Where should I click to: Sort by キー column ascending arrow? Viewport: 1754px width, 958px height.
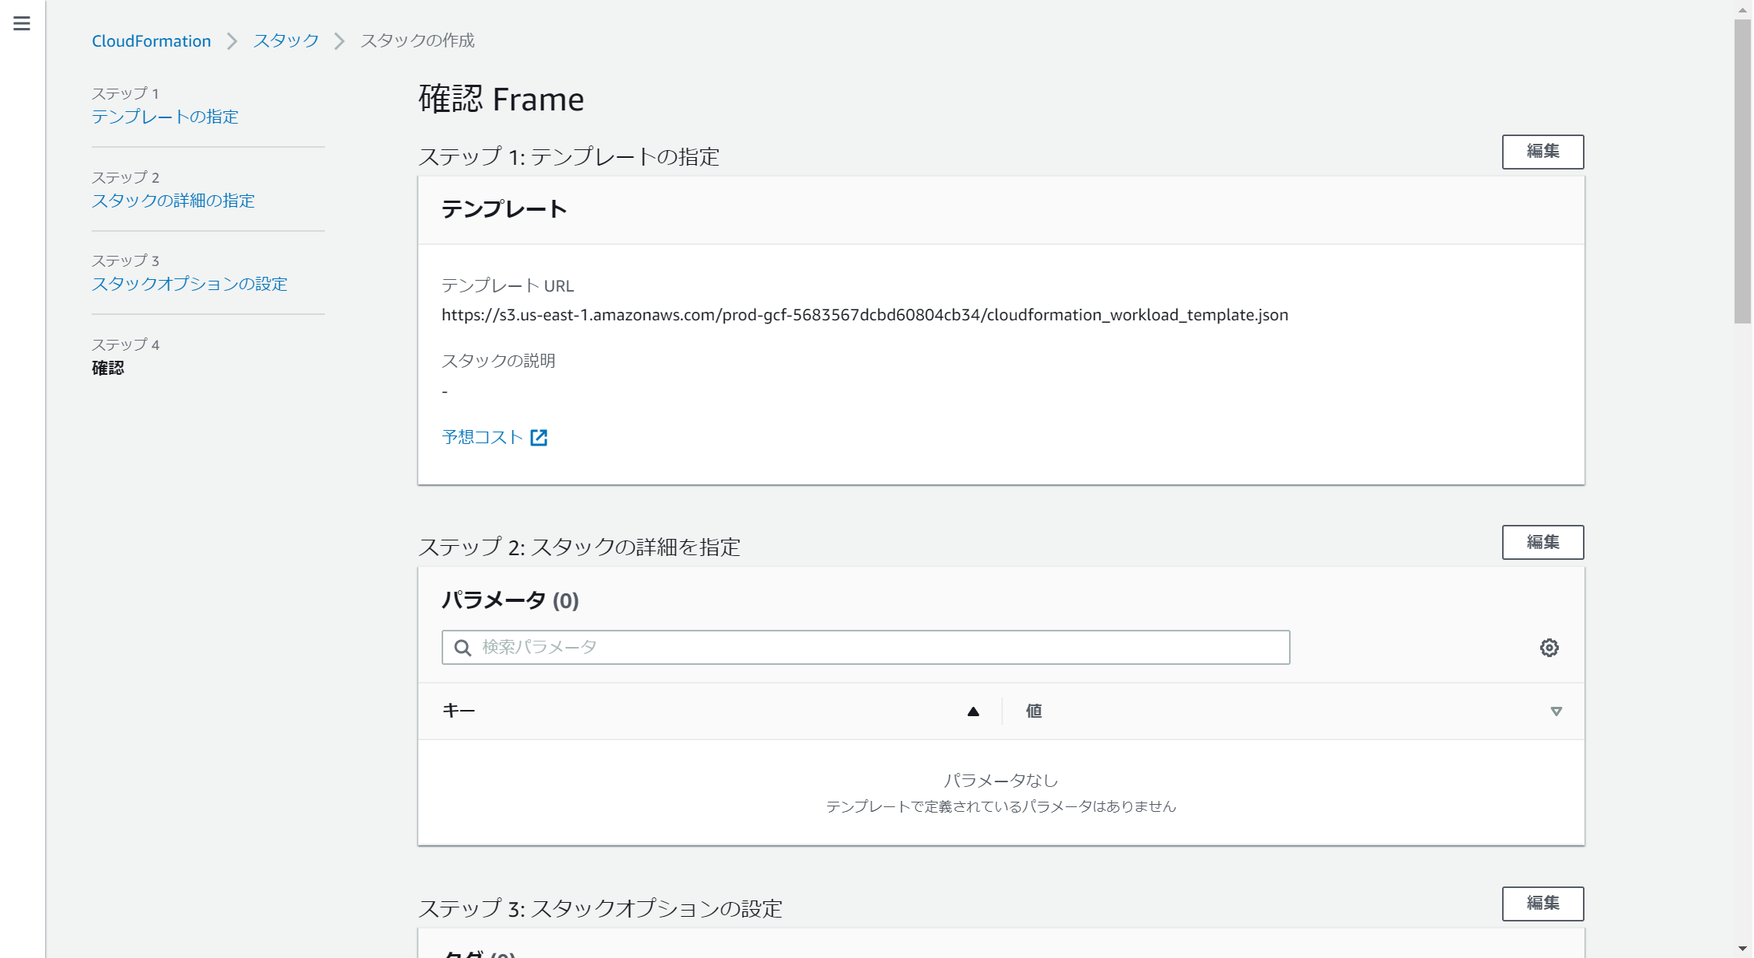973,712
